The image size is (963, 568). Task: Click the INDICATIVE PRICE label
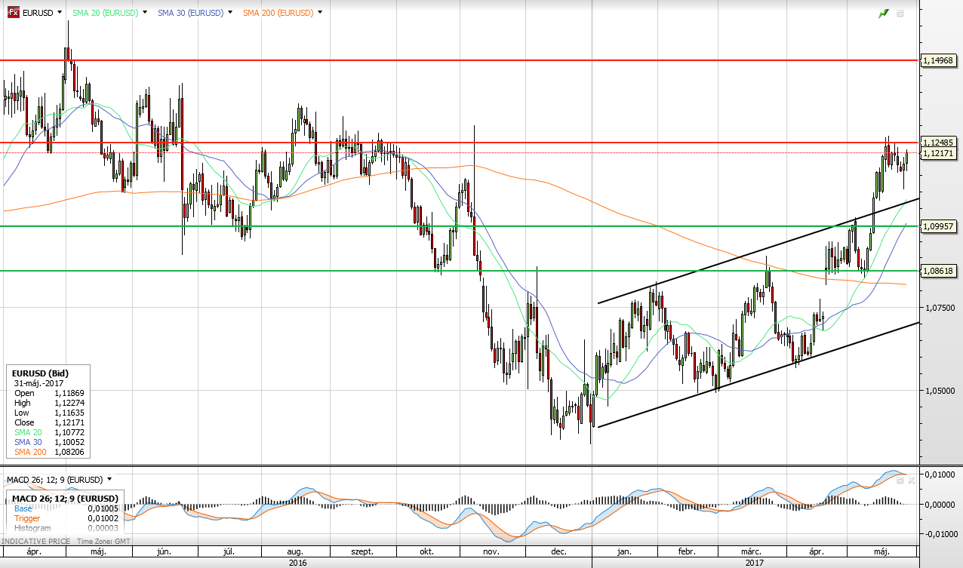tap(35, 542)
